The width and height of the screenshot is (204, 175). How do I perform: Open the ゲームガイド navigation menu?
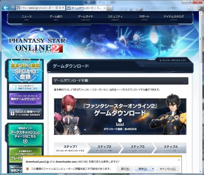click(x=85, y=17)
